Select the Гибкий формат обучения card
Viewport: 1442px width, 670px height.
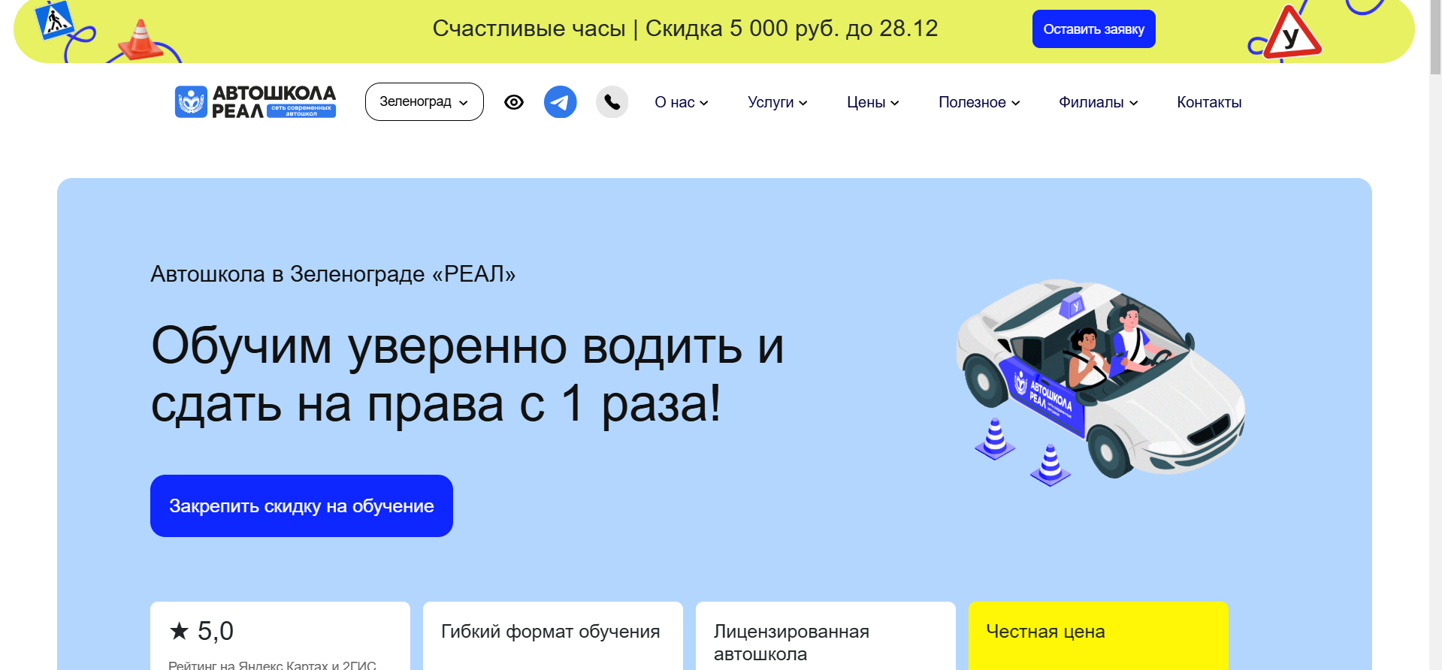553,635
